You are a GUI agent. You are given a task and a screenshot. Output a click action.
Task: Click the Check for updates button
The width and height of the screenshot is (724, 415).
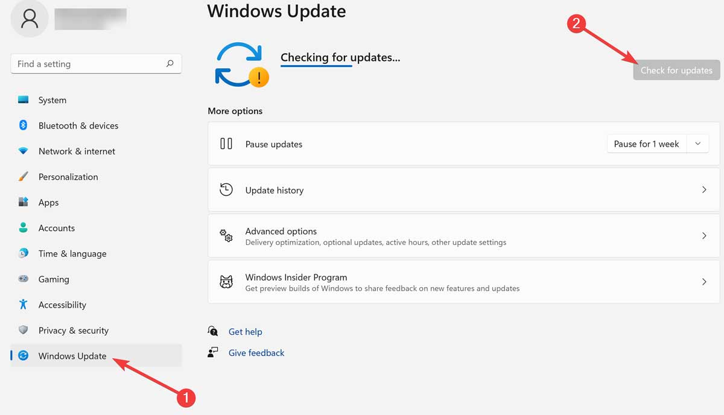coord(676,70)
